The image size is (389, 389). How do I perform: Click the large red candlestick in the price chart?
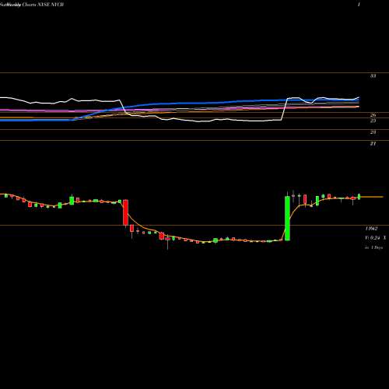tap(125, 212)
